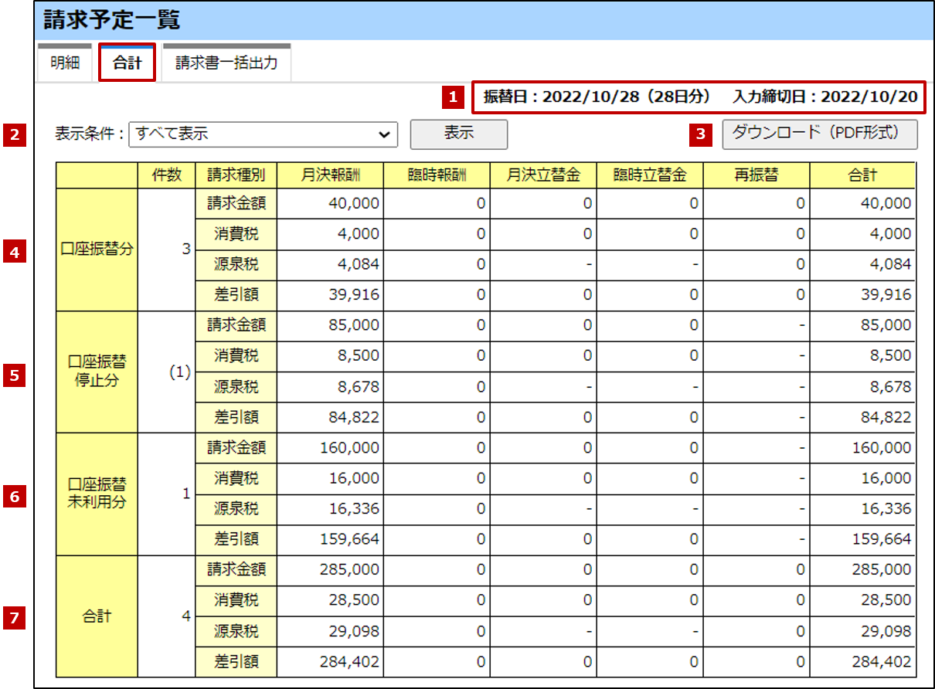
Task: Click the red number 7 marker
Action: pos(15,618)
